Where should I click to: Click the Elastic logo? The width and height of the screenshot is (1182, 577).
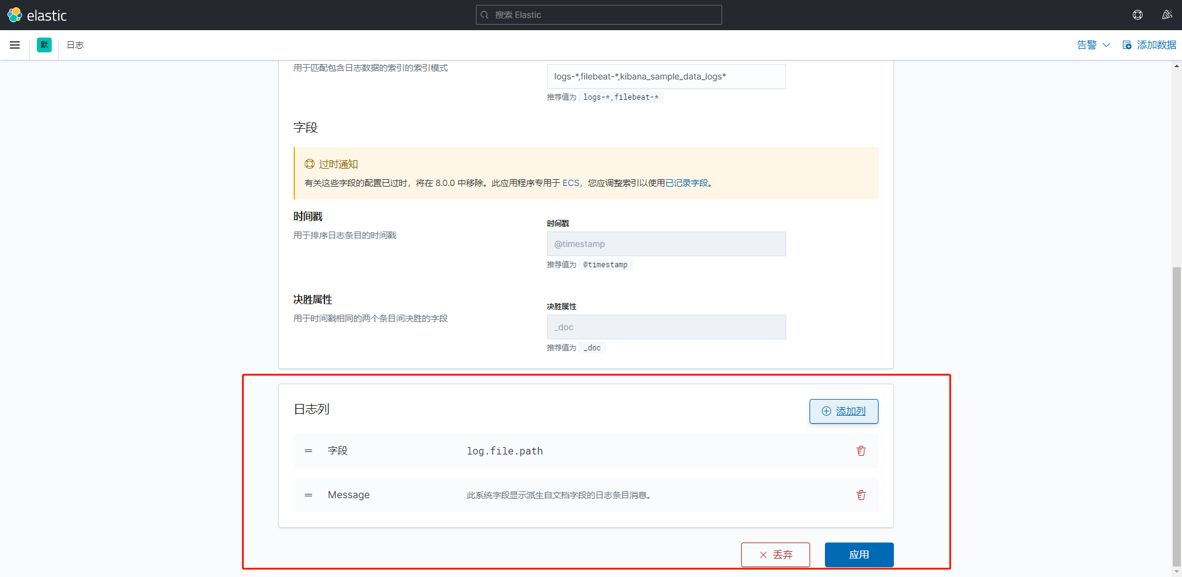click(x=37, y=15)
